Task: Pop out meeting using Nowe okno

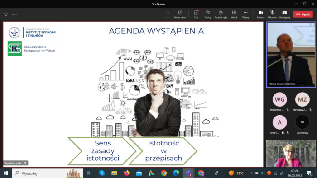Action: coord(180,14)
